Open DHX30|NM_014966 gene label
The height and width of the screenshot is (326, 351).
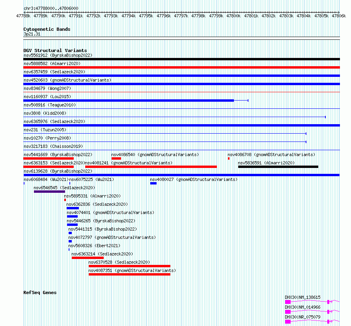[302, 307]
